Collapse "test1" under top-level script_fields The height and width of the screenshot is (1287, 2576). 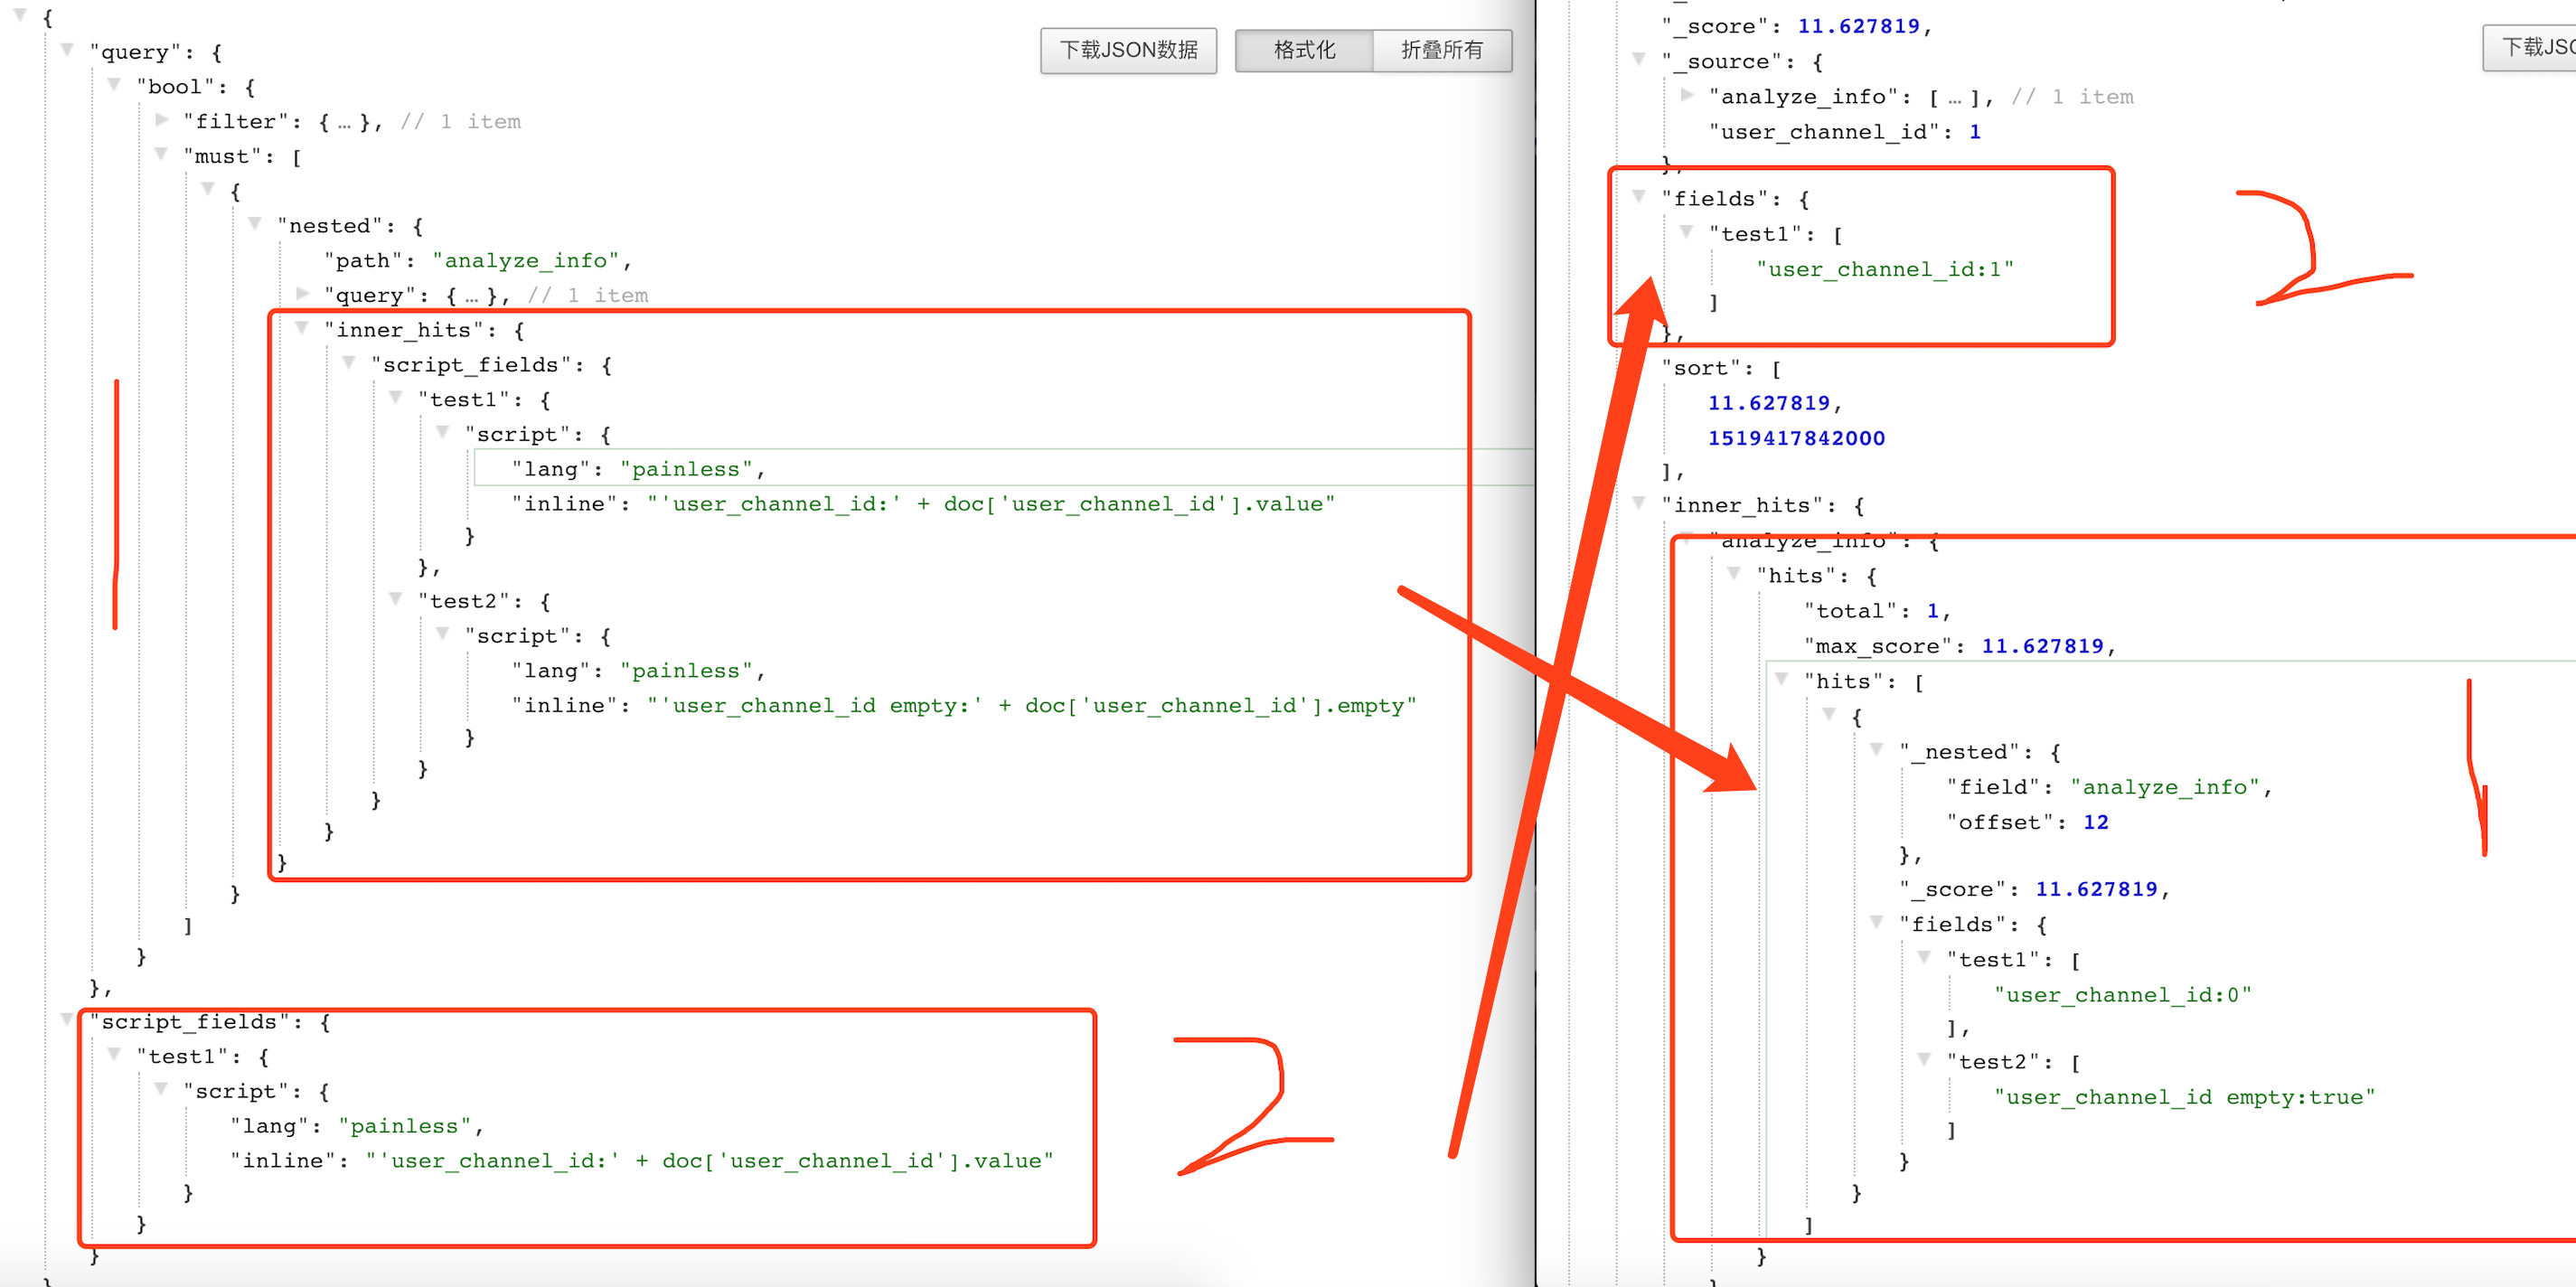(114, 1054)
